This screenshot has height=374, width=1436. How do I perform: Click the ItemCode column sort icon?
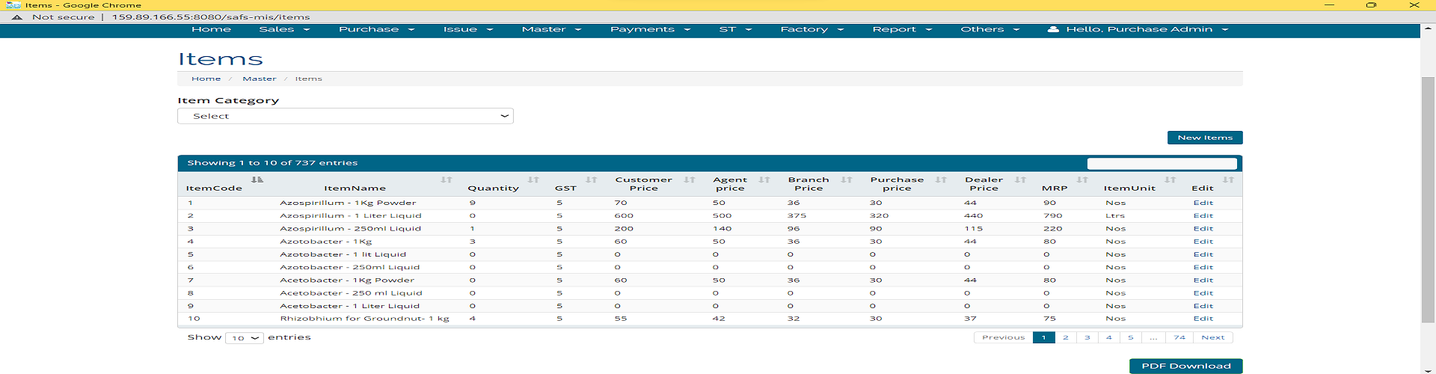tap(257, 180)
